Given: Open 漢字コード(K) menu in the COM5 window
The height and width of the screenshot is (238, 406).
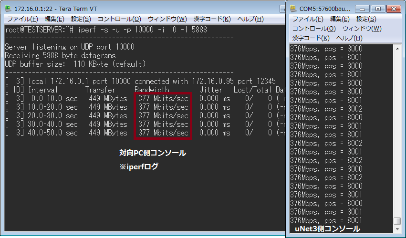Looking at the screenshot, I should (311, 38).
